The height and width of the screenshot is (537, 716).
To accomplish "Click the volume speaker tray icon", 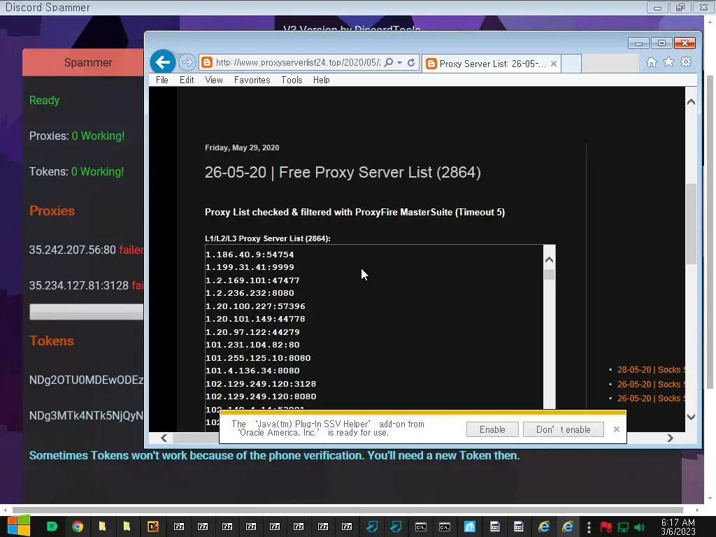I will (x=639, y=527).
